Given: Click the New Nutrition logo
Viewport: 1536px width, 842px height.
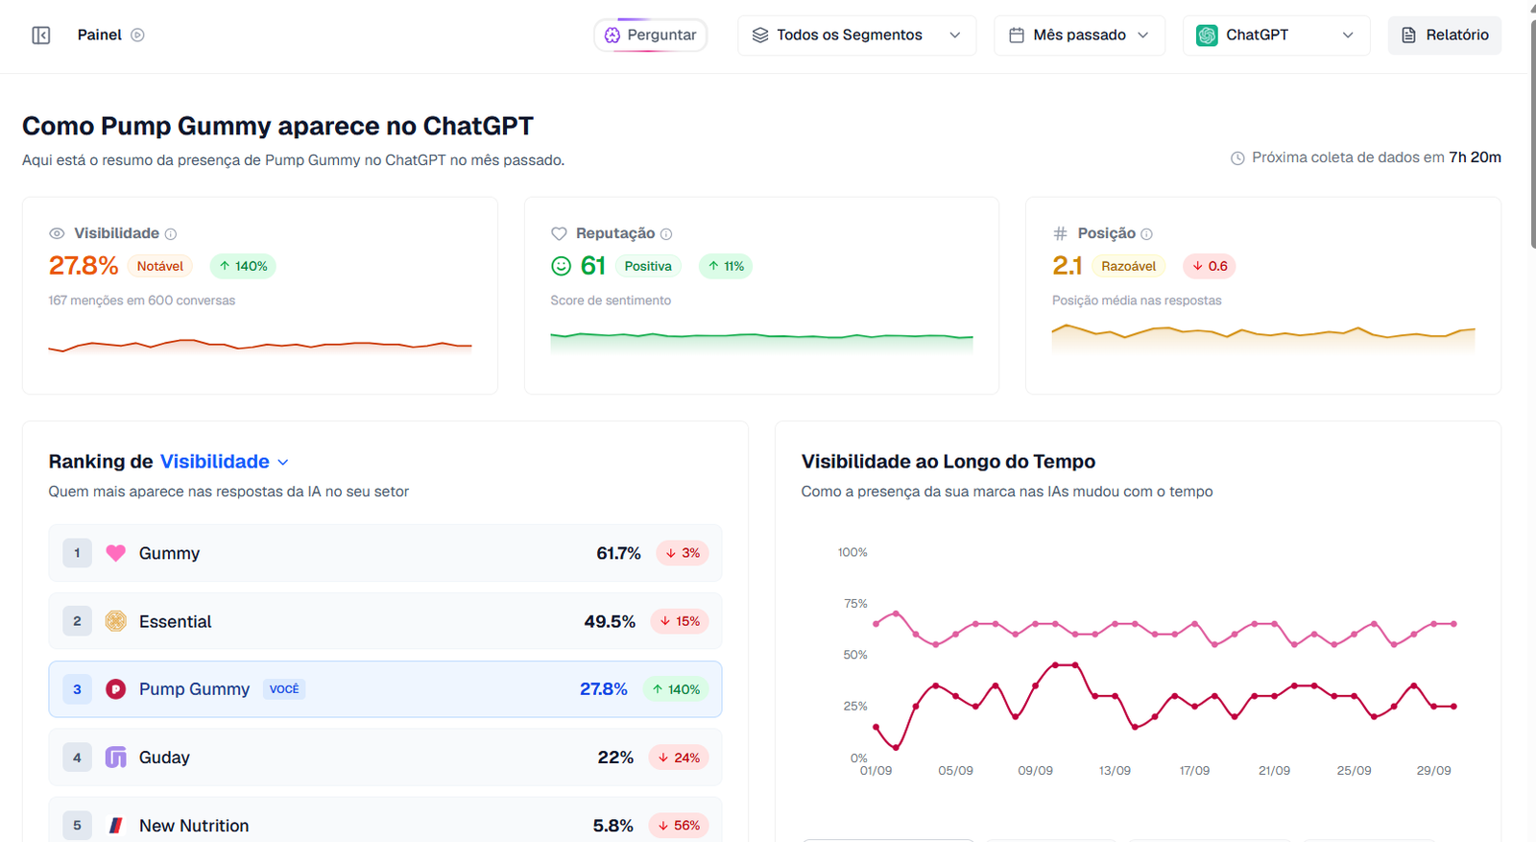Looking at the screenshot, I should [x=116, y=826].
